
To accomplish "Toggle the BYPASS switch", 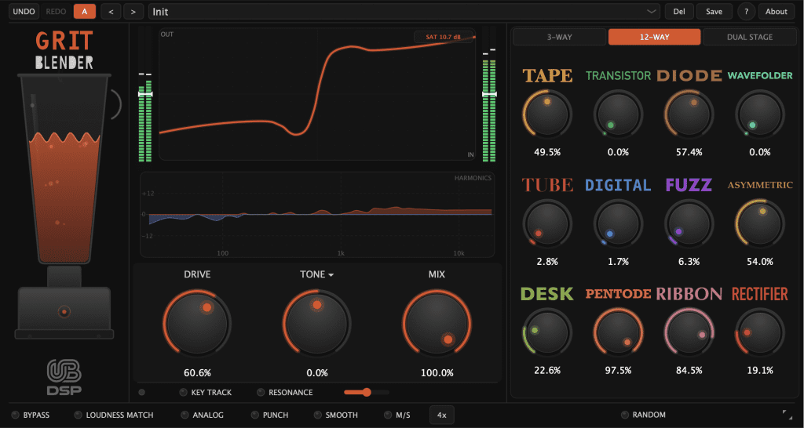I will click(31, 415).
